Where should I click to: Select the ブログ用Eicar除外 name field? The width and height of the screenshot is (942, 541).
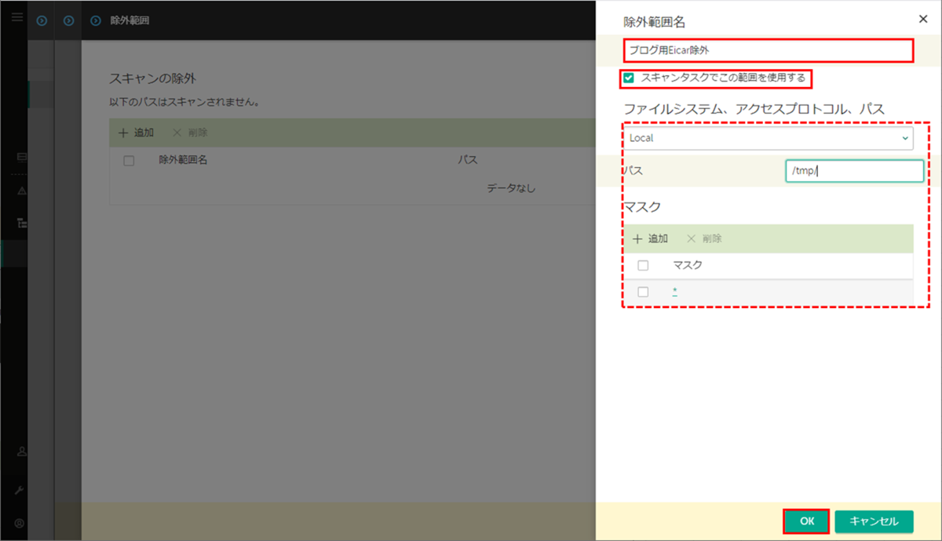768,50
